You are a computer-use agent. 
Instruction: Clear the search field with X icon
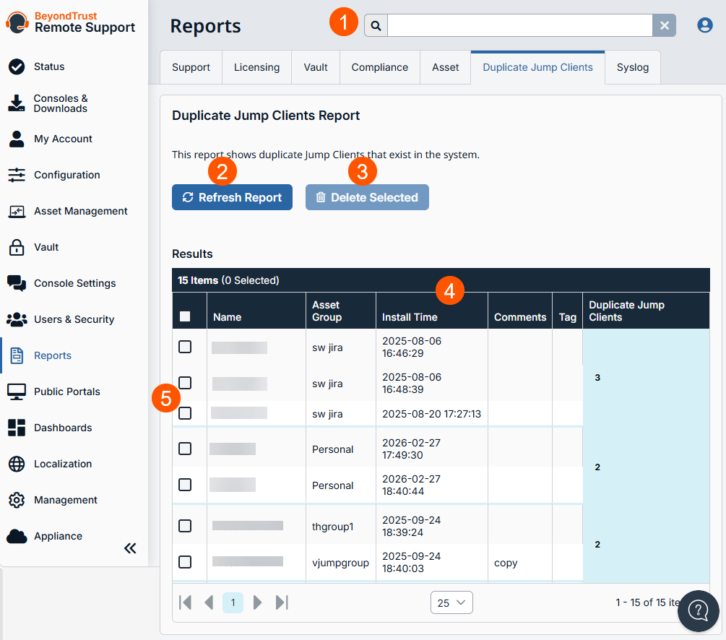664,25
